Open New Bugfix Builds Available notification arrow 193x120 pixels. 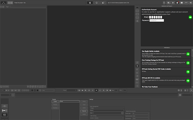pos(188,54)
